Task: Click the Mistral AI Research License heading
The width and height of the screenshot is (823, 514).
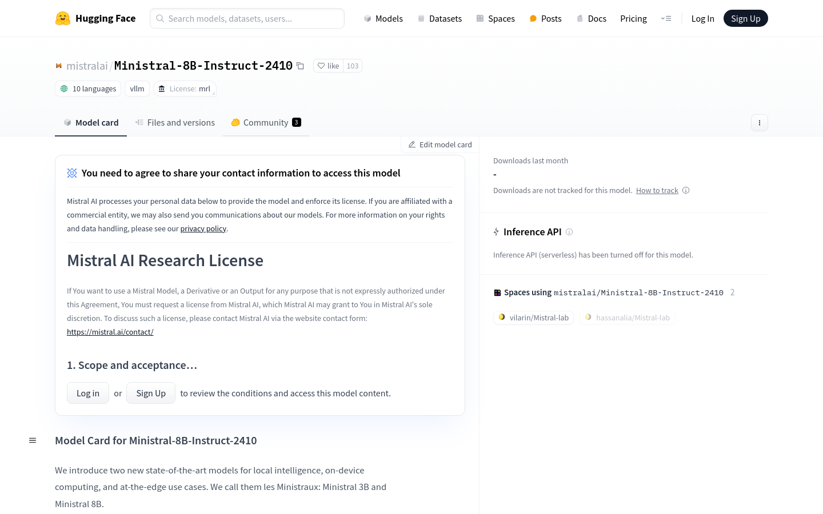Action: 165,260
